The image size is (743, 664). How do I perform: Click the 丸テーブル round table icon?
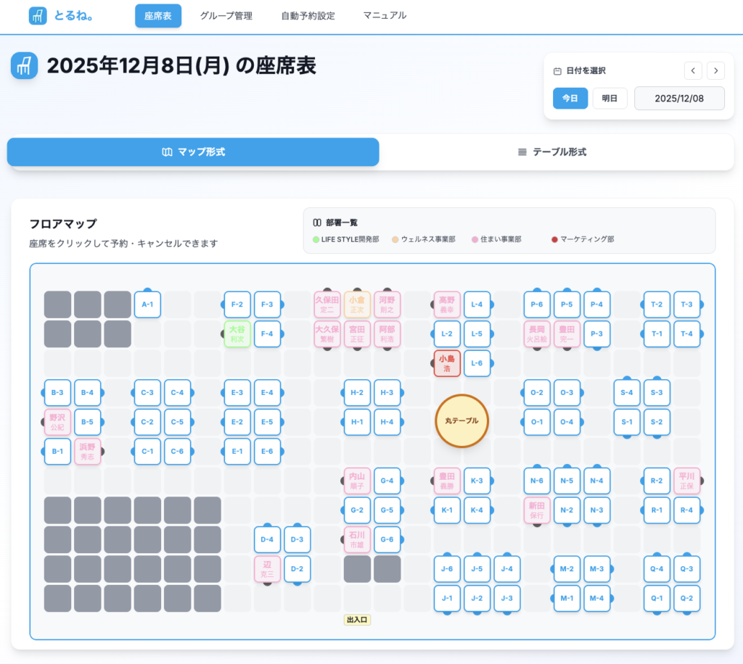click(x=461, y=421)
